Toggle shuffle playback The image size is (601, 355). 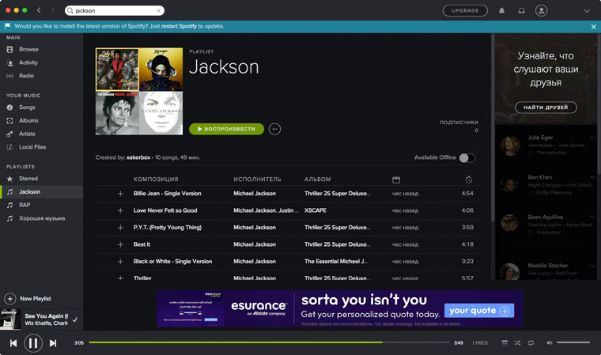point(517,342)
